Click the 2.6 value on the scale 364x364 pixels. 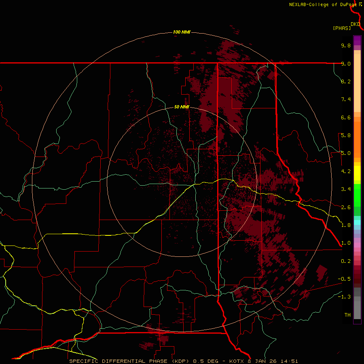point(346,207)
